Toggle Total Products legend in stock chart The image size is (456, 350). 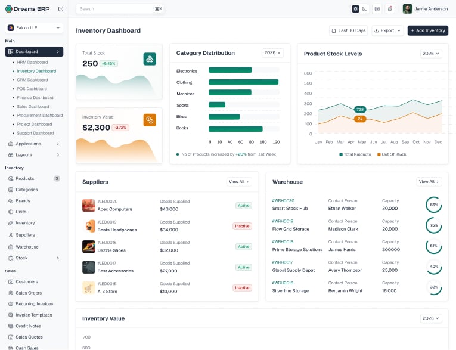(355, 154)
